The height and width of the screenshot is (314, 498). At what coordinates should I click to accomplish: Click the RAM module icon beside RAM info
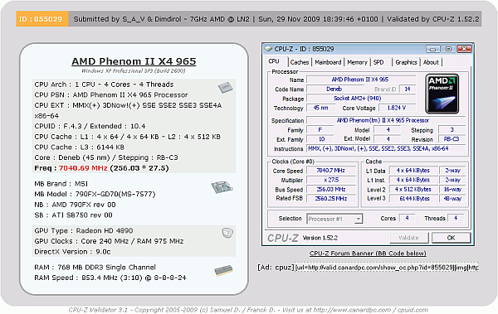(x=223, y=271)
